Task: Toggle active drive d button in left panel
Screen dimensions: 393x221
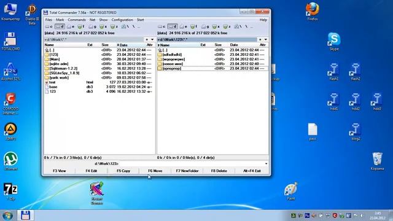Action: (x=60, y=26)
